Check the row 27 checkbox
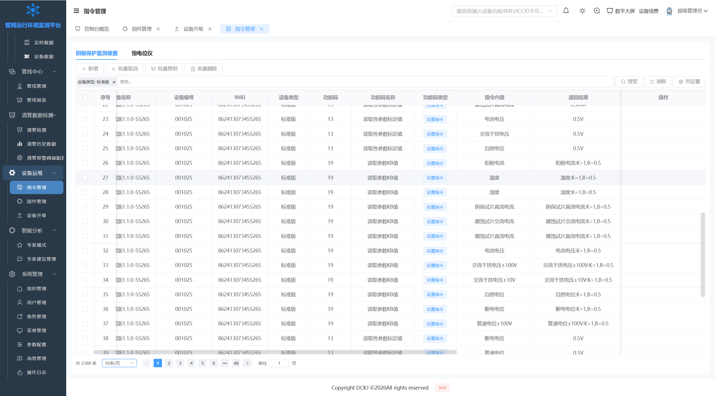The width and height of the screenshot is (715, 396). coord(85,178)
